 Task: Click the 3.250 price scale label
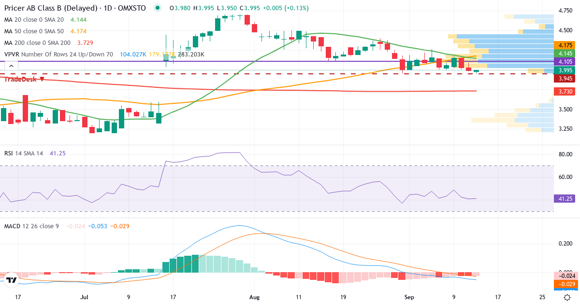(565, 129)
